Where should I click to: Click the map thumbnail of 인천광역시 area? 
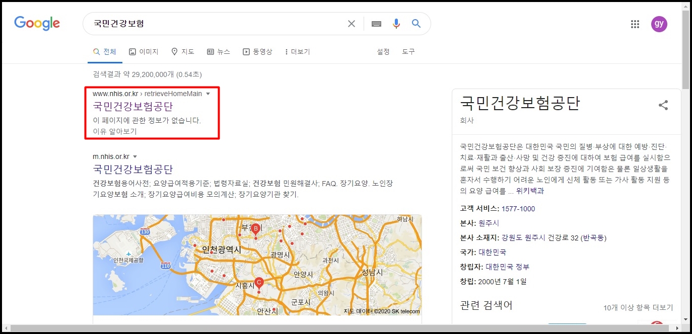(257, 265)
